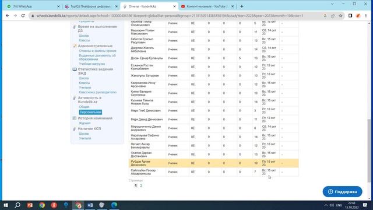Viewport: 373px width, 210px height.
Task: Open Отмены и замены уроков report
Action: coord(97,51)
